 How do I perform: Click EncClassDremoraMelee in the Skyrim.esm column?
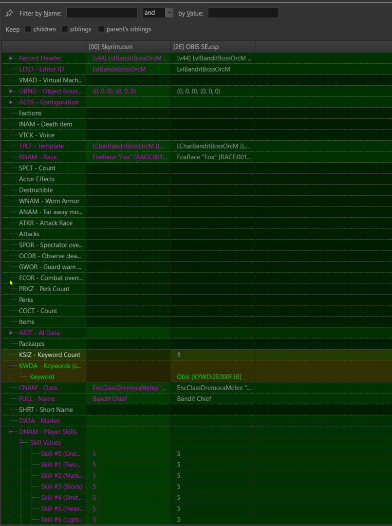pos(130,388)
